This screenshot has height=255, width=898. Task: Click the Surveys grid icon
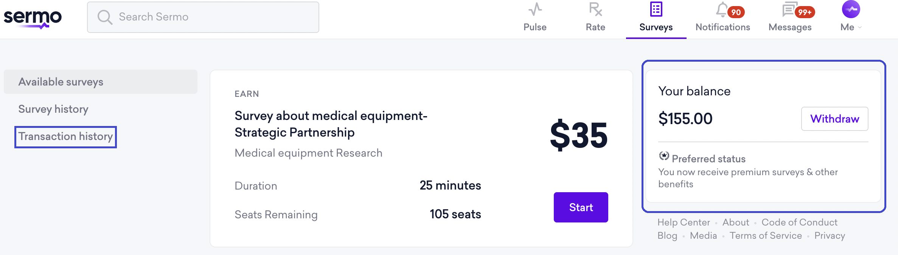coord(656,9)
